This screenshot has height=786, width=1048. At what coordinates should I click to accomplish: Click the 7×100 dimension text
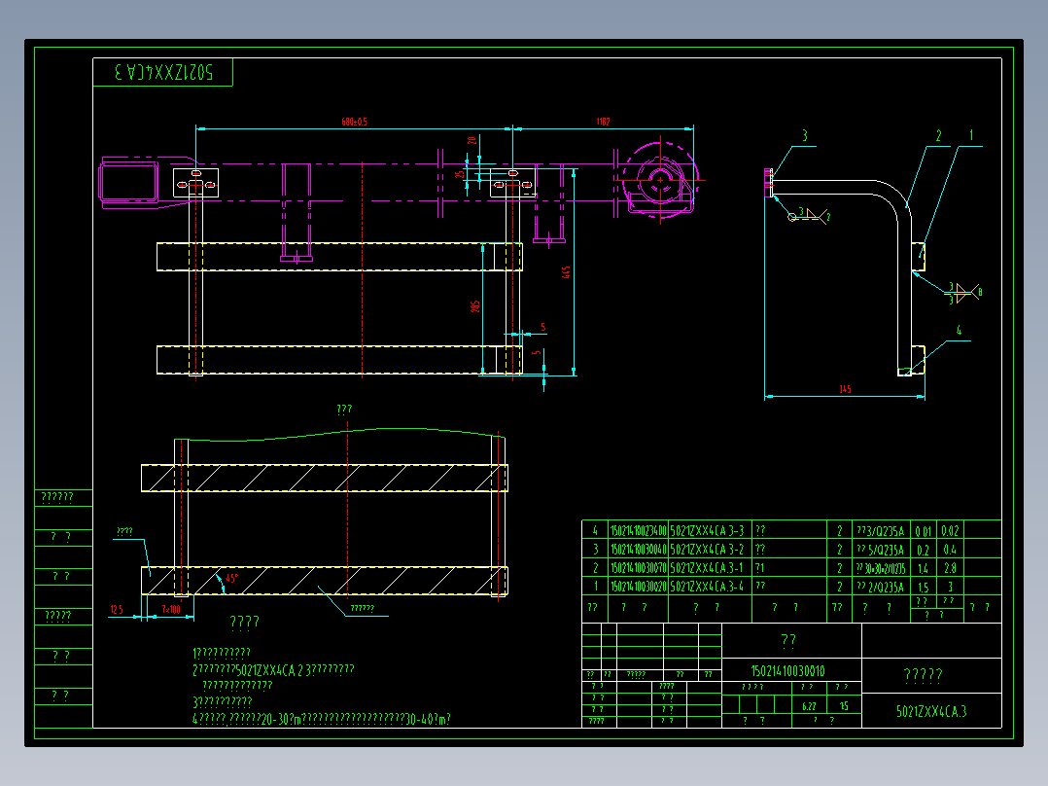point(171,609)
